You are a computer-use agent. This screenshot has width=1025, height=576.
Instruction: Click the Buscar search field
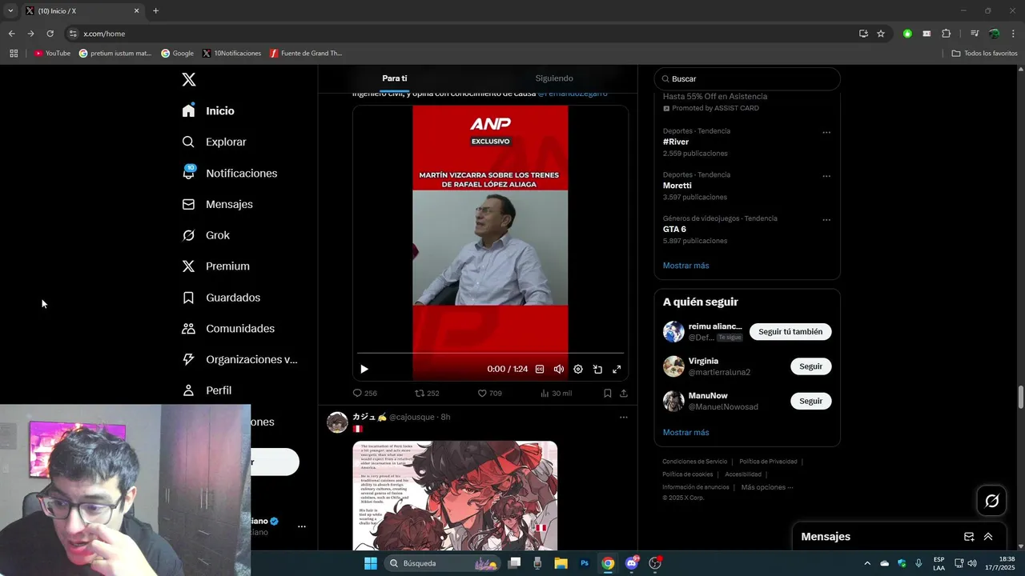tap(747, 79)
